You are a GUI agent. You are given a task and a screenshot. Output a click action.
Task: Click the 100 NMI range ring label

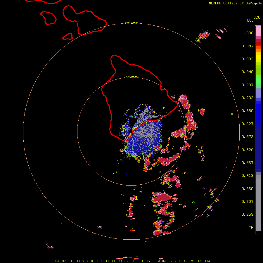[x=131, y=23]
